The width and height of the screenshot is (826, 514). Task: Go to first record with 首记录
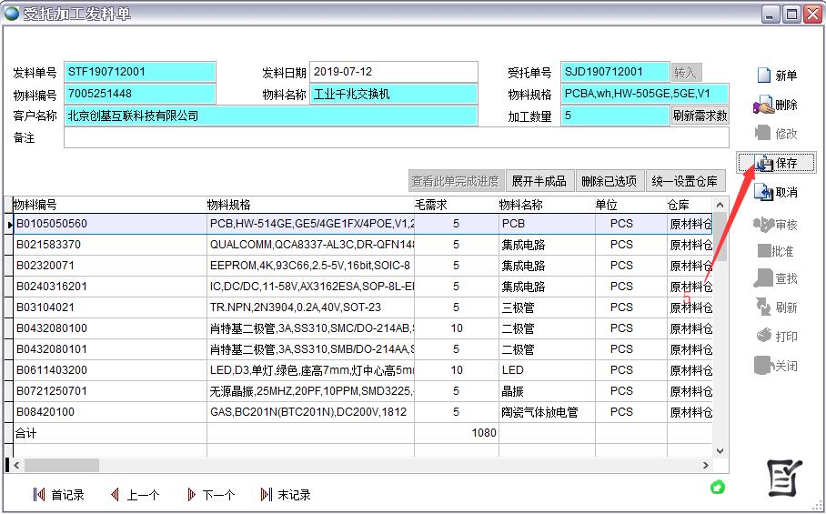click(x=59, y=495)
